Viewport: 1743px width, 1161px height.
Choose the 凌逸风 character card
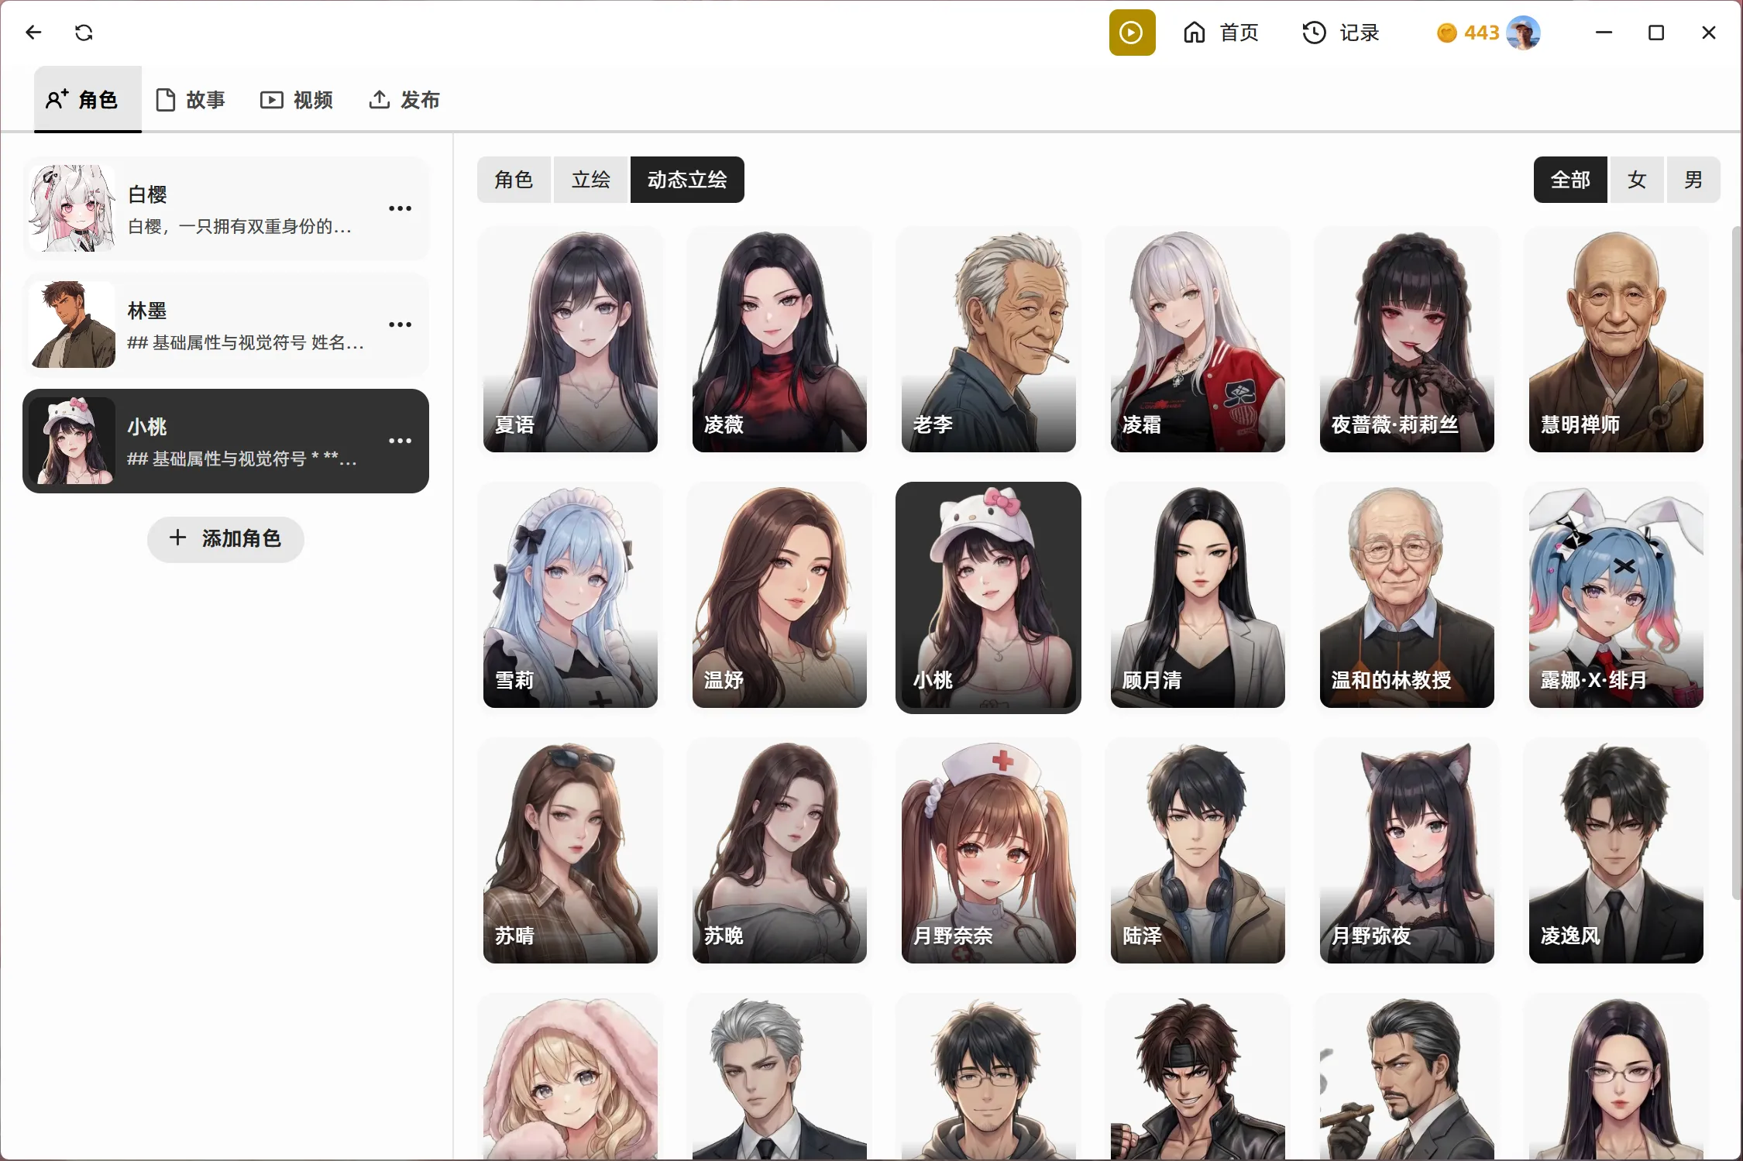(1616, 853)
